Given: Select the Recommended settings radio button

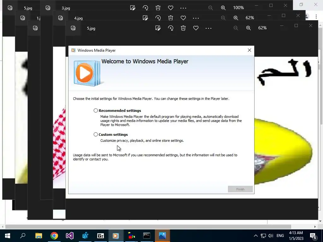Looking at the screenshot, I should click(x=96, y=111).
